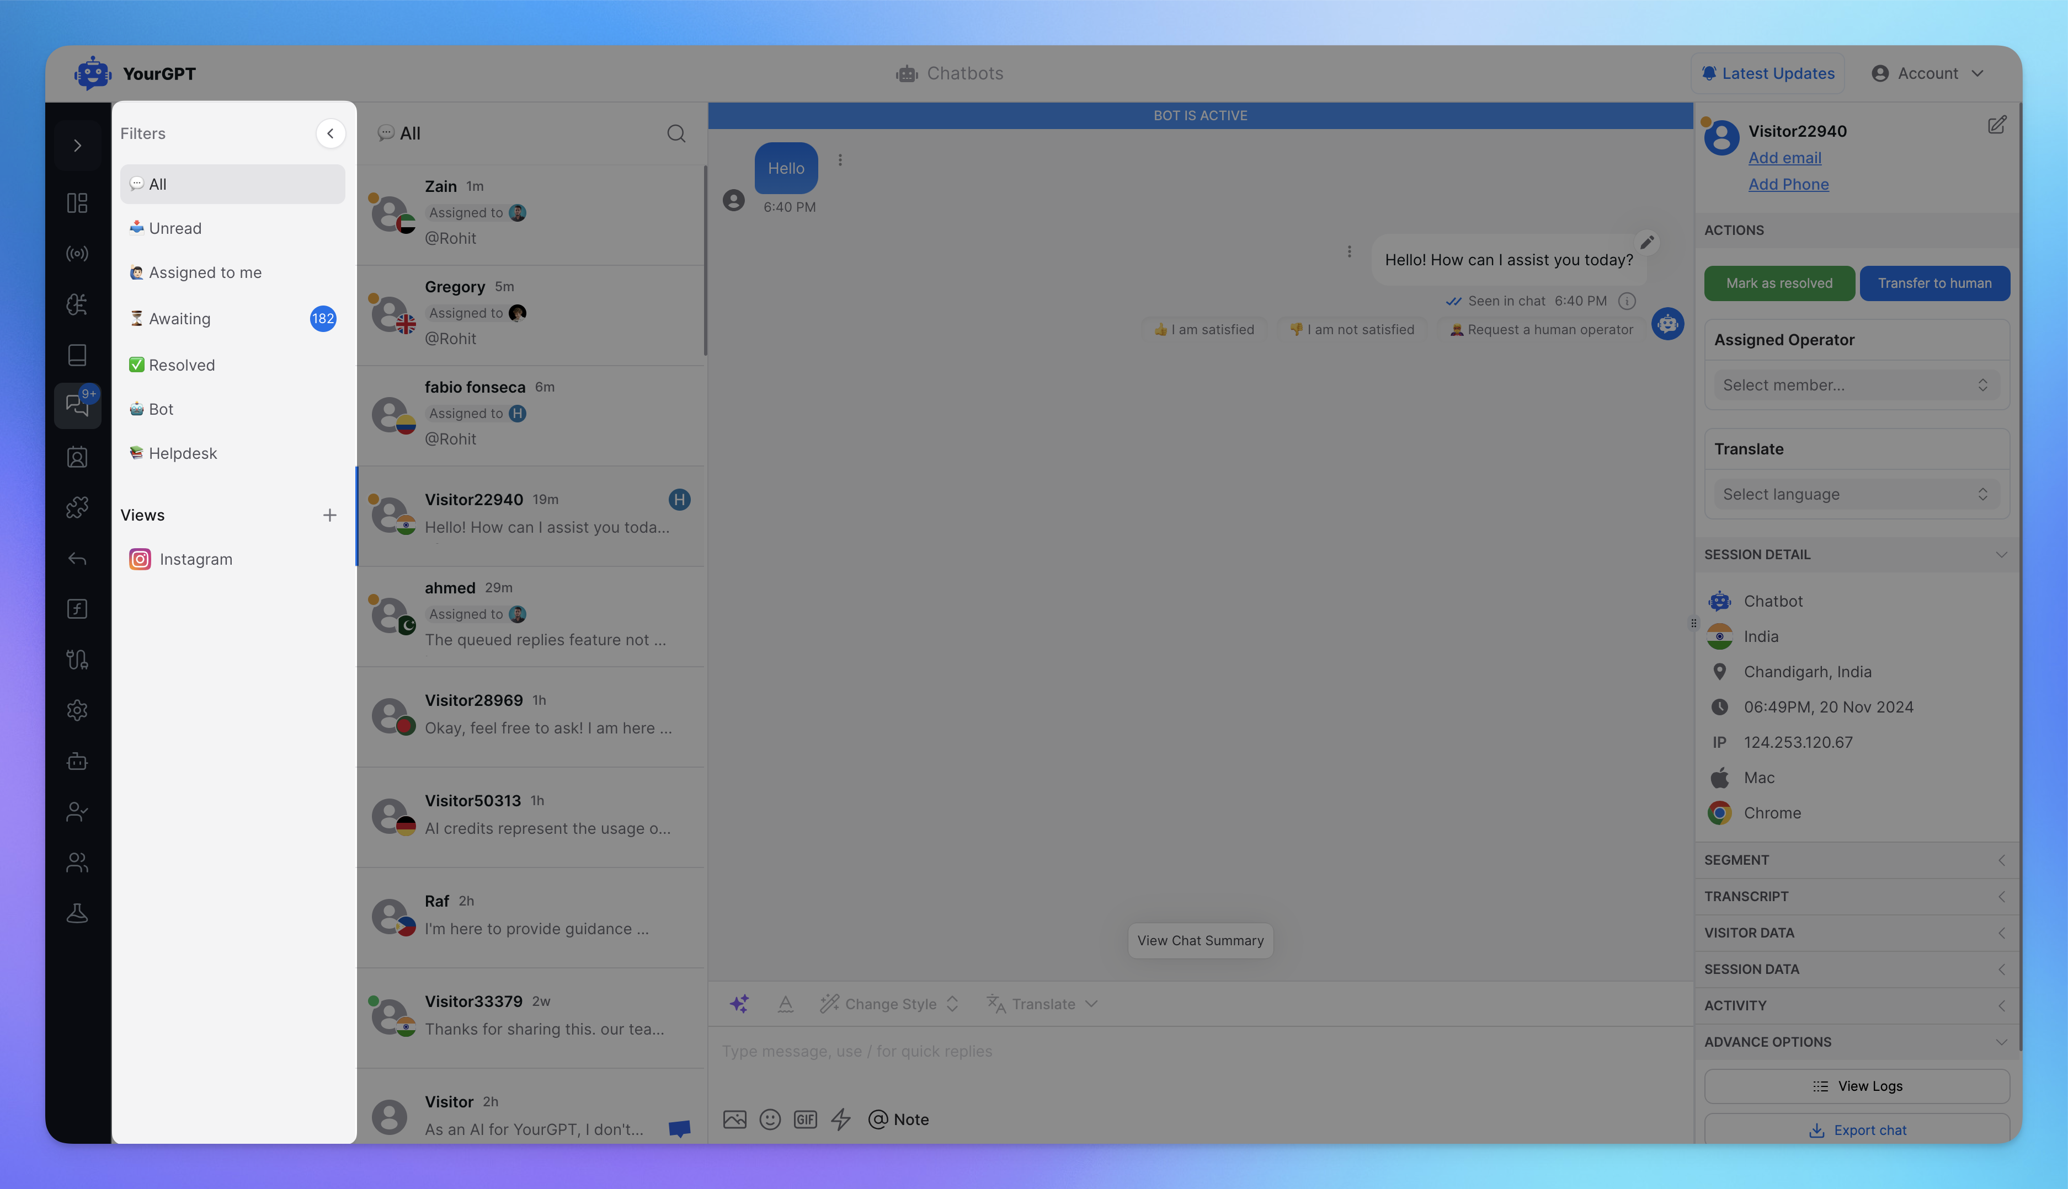The width and height of the screenshot is (2068, 1189).
Task: Collapse the Filters panel with back chevron
Action: pos(330,133)
